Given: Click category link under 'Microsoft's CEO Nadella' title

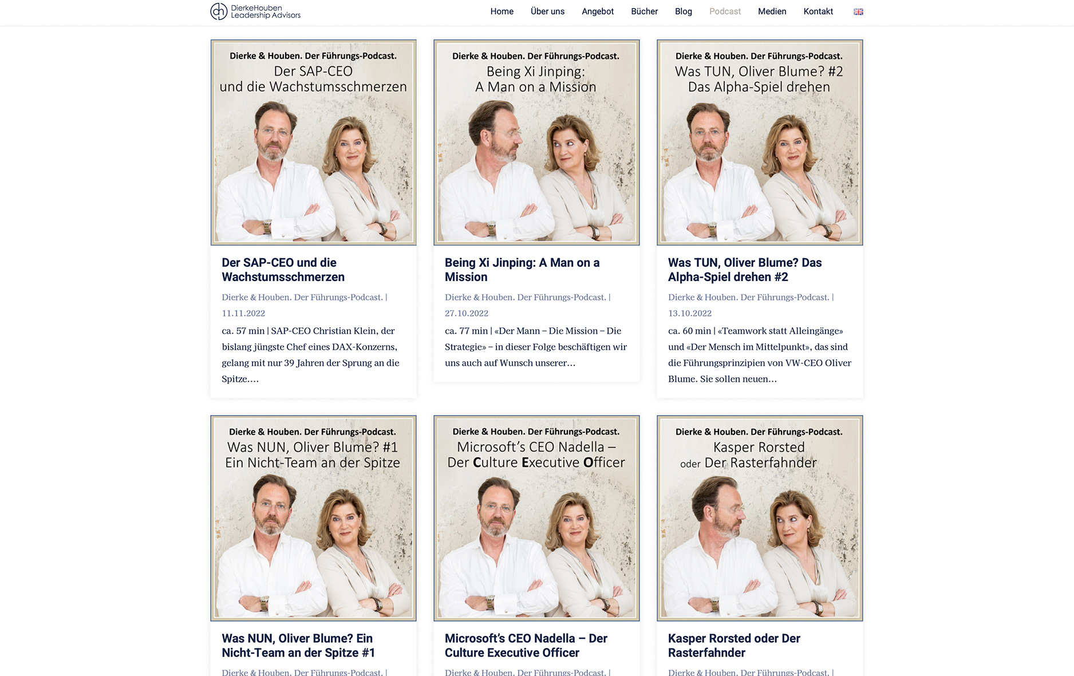Looking at the screenshot, I should pos(526,672).
